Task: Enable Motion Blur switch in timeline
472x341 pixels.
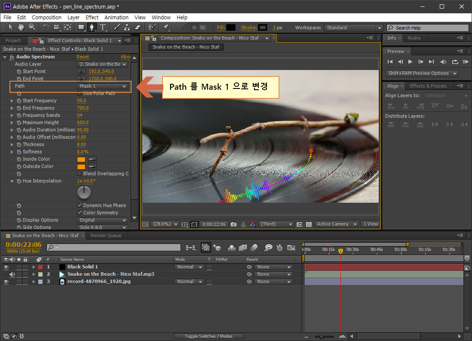Action: [254, 247]
